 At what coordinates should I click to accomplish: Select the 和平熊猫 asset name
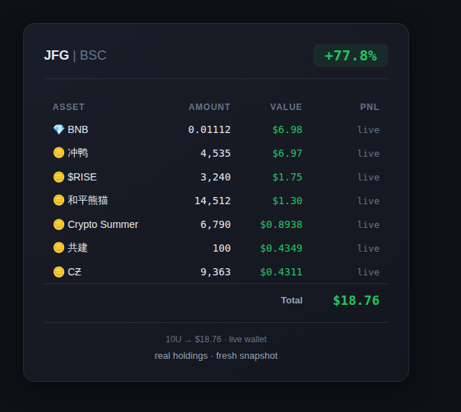88,200
